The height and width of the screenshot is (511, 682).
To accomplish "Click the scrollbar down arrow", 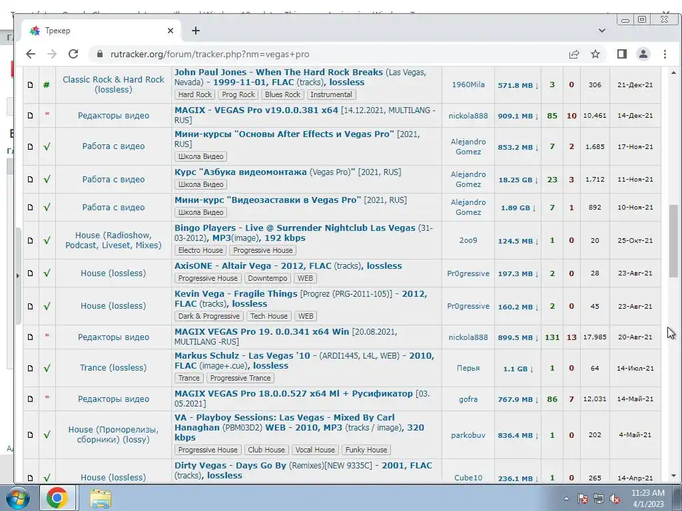I will [x=673, y=475].
